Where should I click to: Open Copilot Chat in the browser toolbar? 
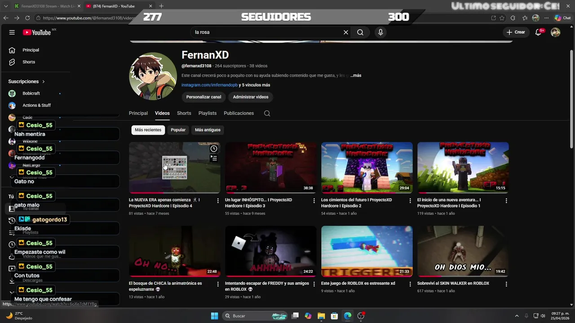[563, 18]
